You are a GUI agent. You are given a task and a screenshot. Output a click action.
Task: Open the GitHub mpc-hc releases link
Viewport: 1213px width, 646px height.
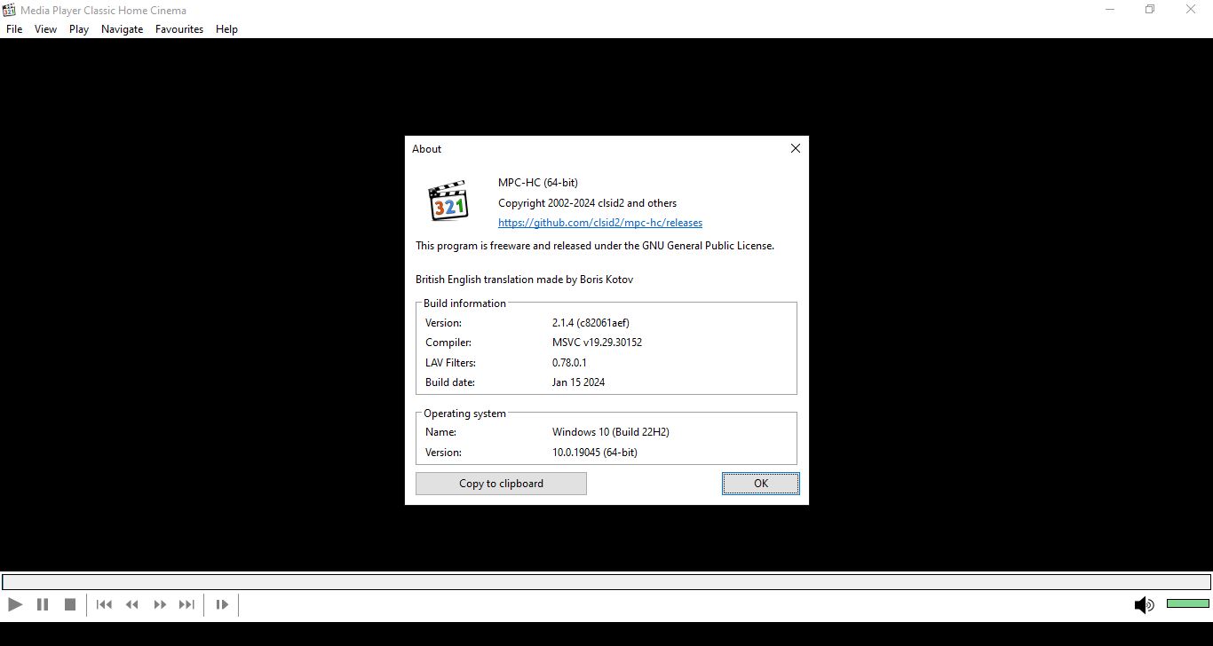tap(600, 223)
